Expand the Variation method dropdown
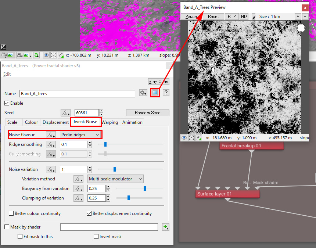316x248 pixels. [x=115, y=179]
